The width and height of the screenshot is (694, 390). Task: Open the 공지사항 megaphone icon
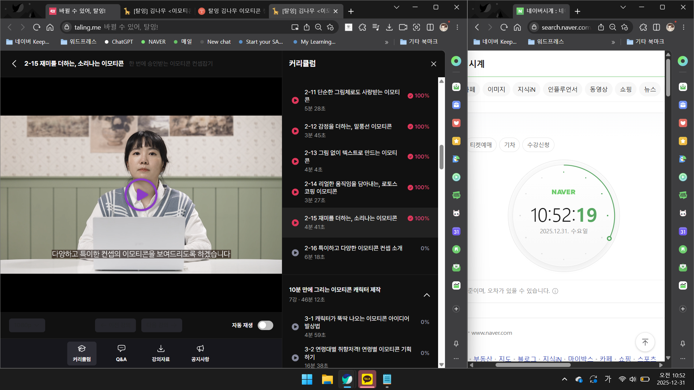tap(200, 353)
